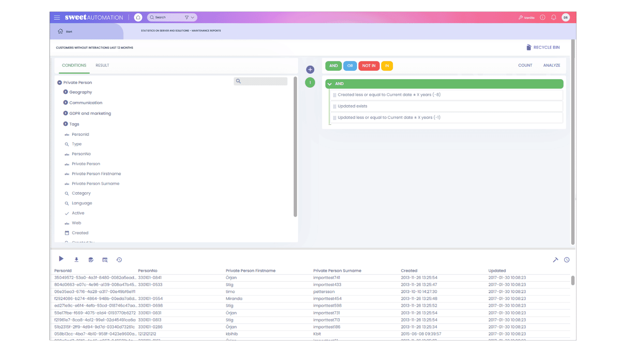Switch to the Result tab

pyautogui.click(x=102, y=66)
